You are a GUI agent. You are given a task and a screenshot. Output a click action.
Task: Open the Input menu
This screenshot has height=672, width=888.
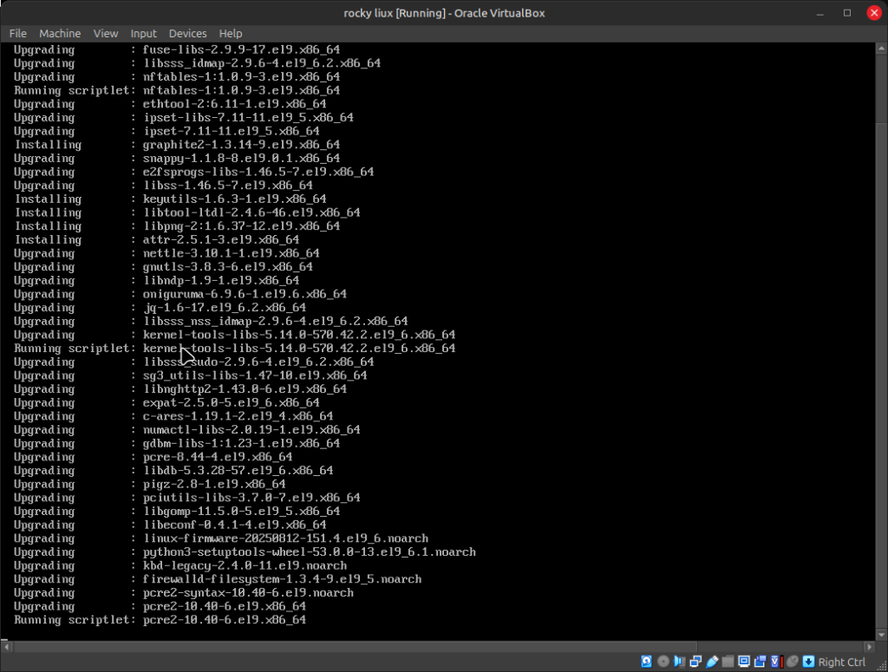click(144, 33)
